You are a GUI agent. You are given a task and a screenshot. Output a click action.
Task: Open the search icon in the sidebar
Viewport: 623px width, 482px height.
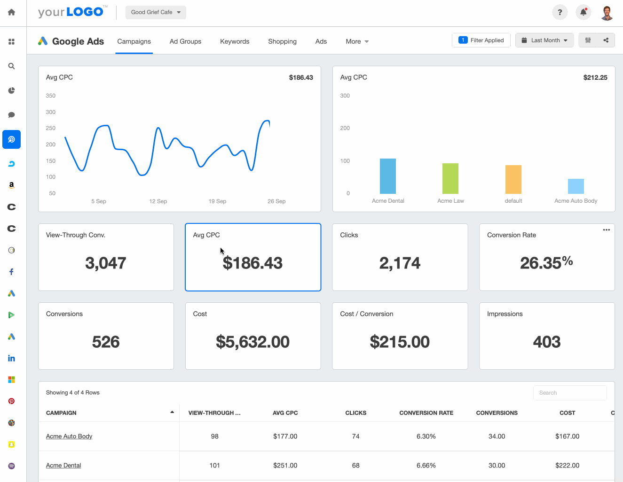pos(11,66)
